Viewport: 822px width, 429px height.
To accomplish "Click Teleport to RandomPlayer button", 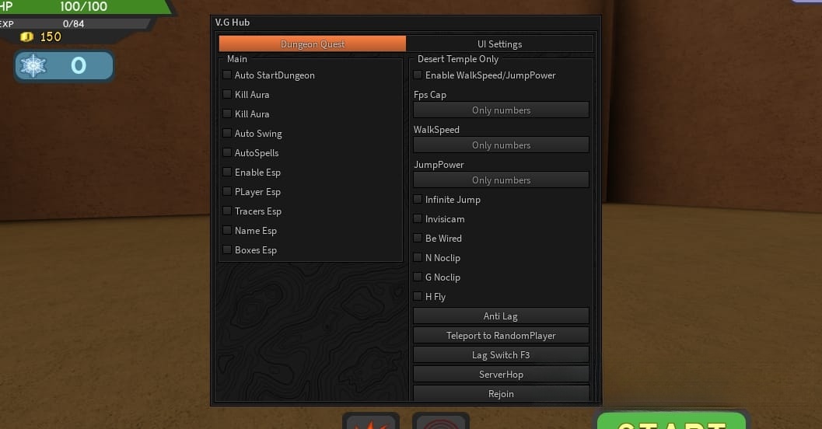I will [x=501, y=335].
